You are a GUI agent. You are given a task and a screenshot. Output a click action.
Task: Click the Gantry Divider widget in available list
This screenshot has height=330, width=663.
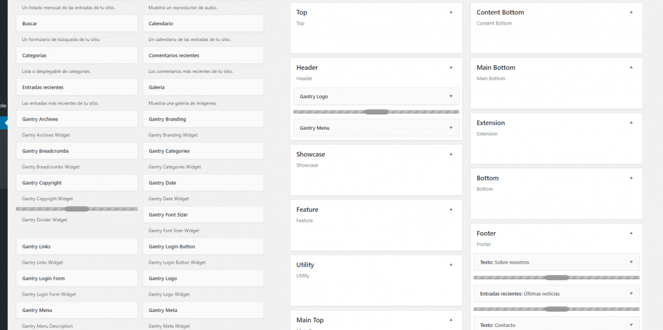point(77,209)
